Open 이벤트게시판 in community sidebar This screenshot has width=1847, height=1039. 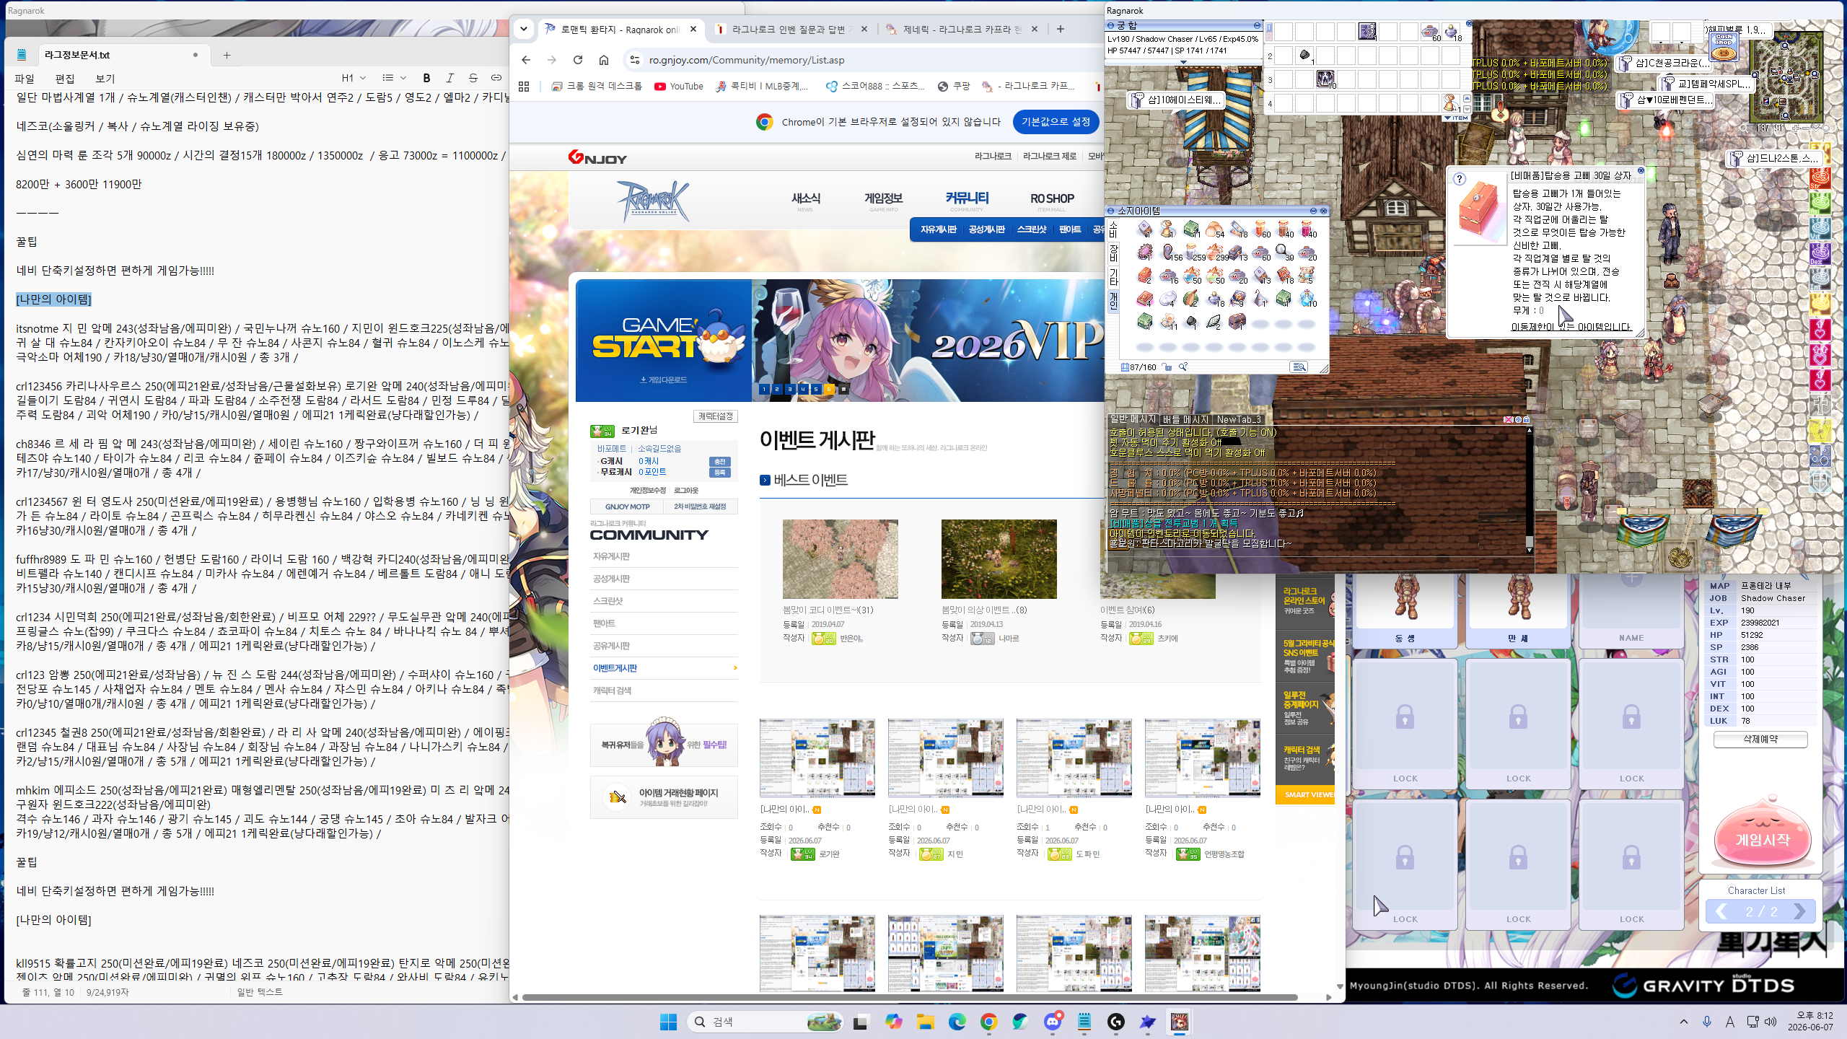click(664, 668)
